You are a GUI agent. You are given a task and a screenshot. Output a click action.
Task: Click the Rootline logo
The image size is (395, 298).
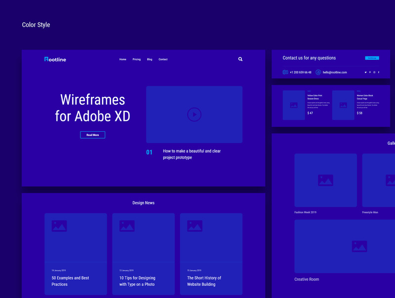pos(55,59)
